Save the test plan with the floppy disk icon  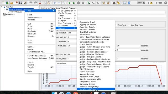pyautogui.click(x=20, y=3)
